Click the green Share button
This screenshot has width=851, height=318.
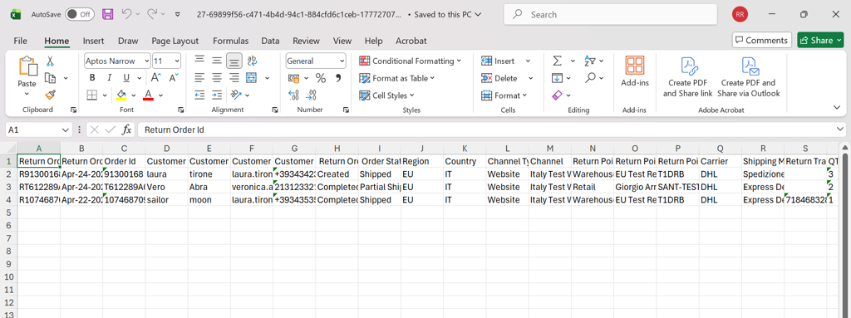(820, 40)
